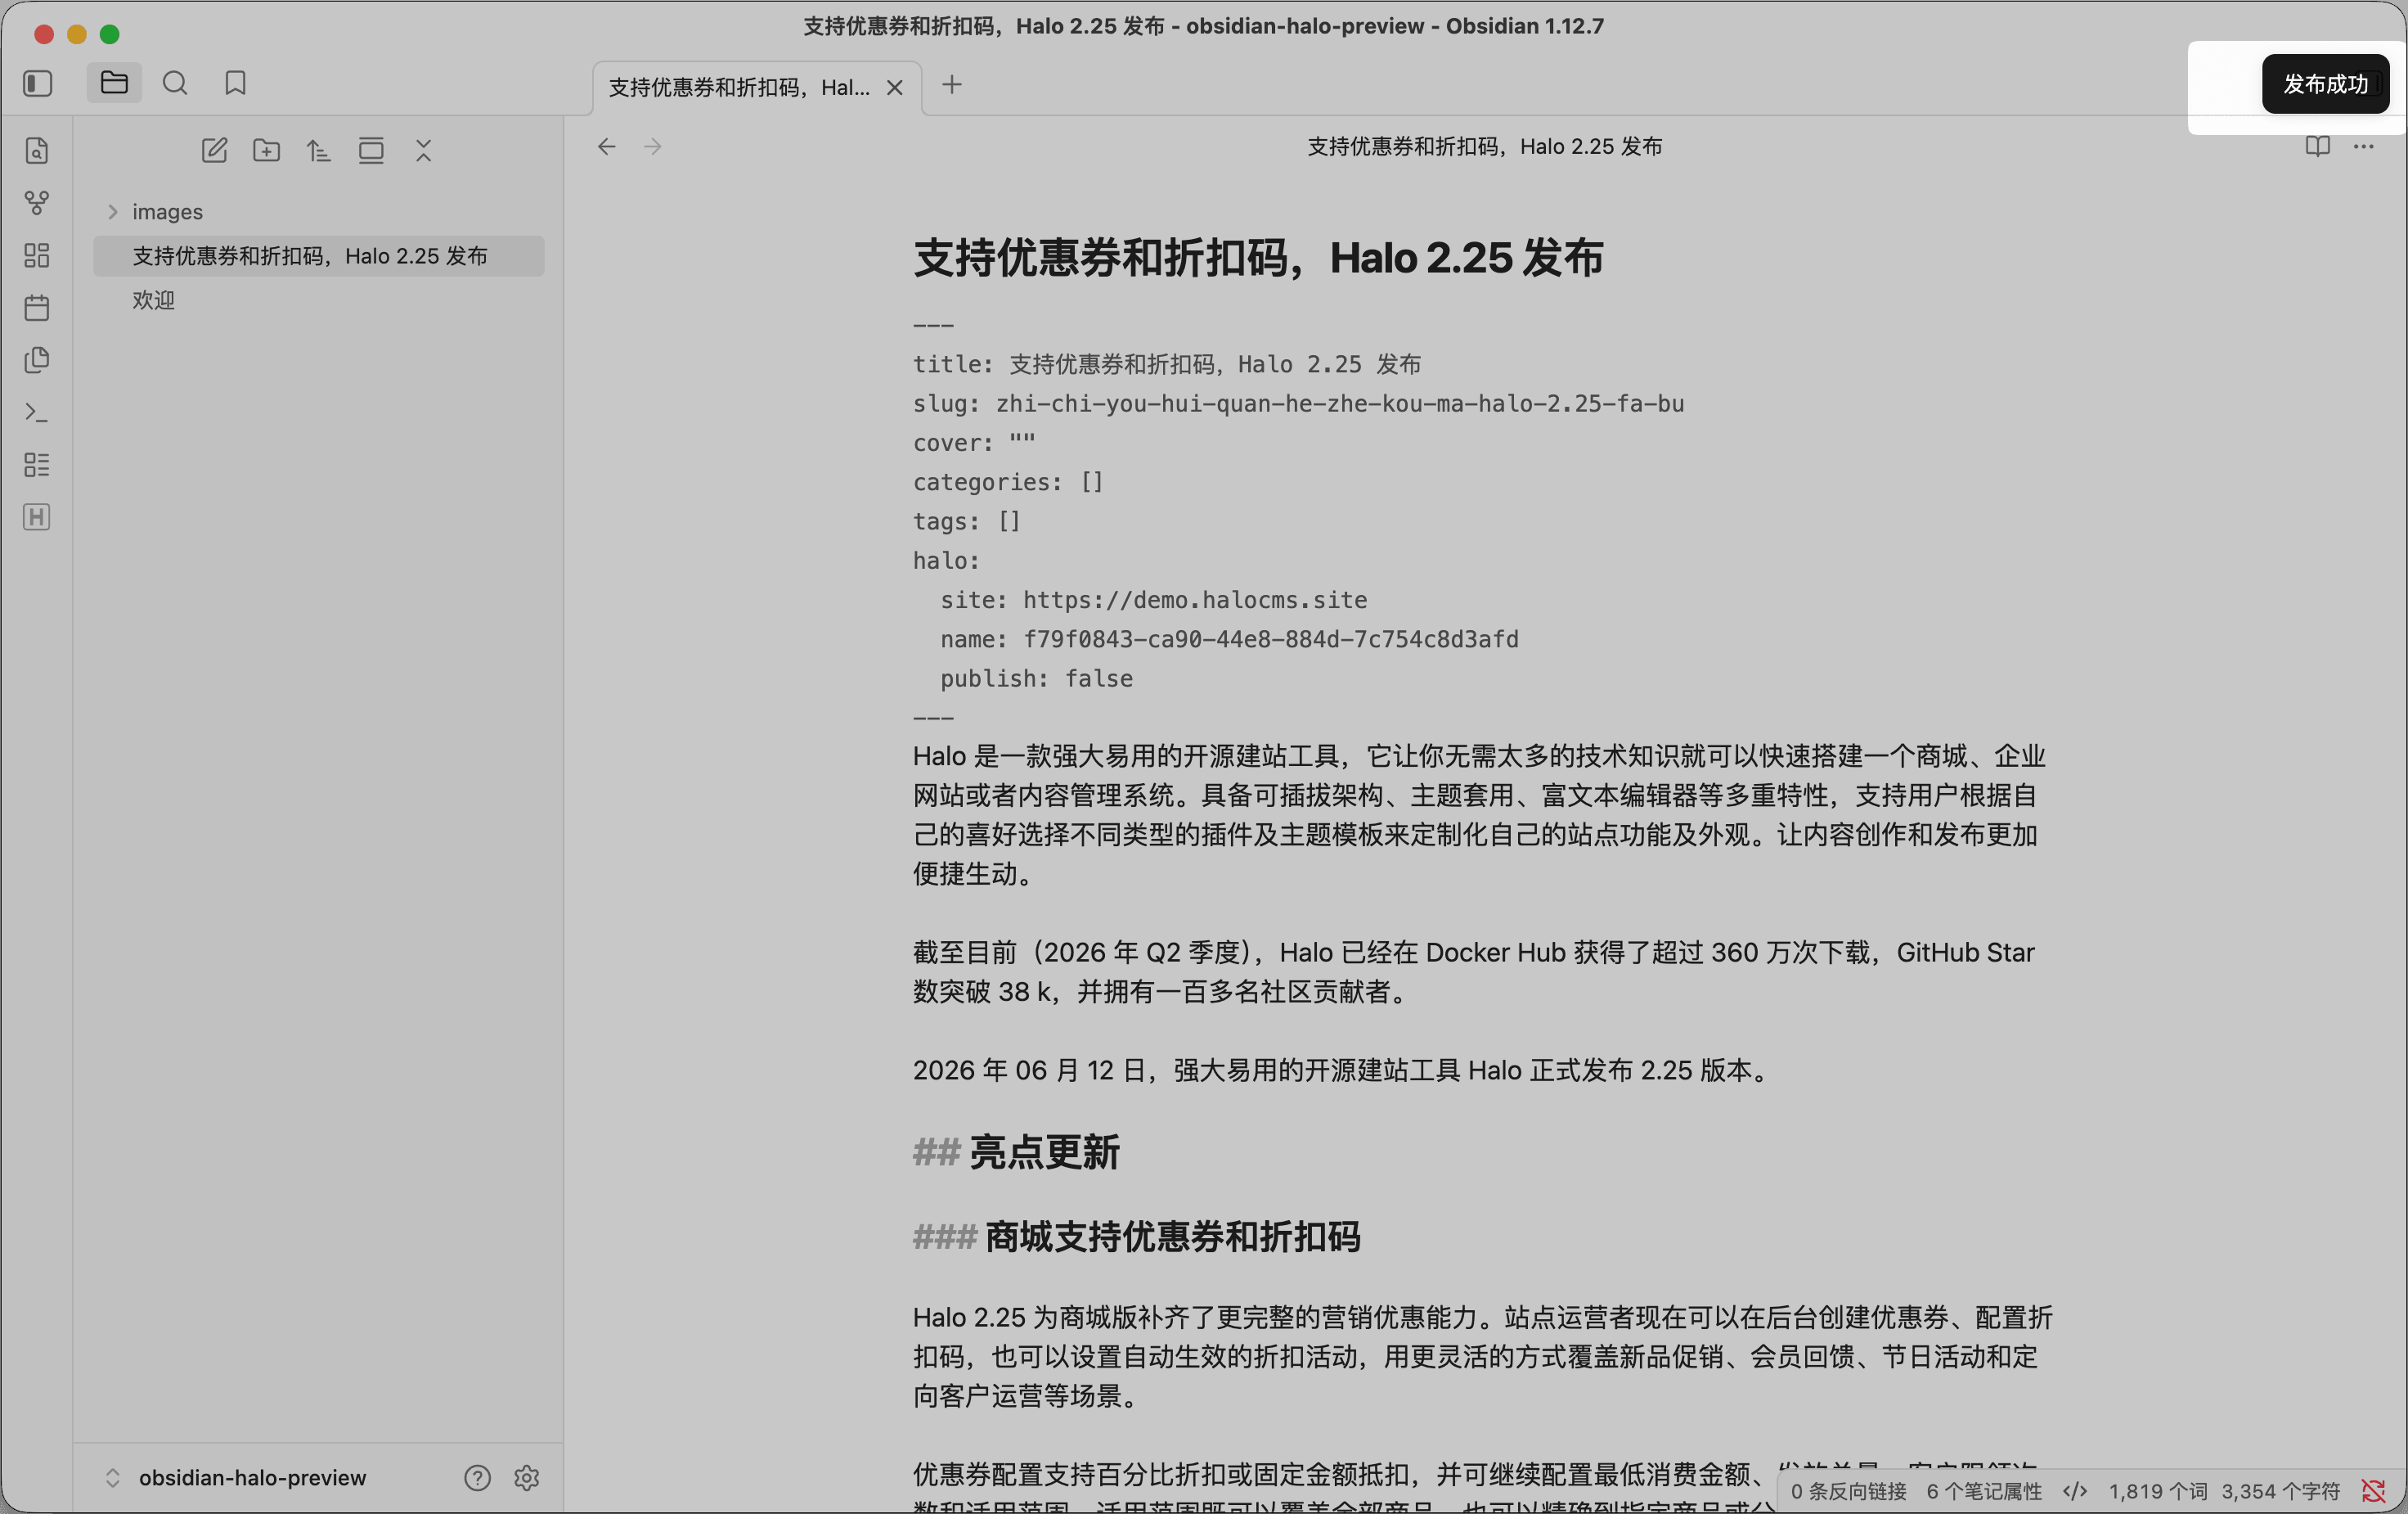Toggle source mode code icon in status bar

pyautogui.click(x=2075, y=1491)
